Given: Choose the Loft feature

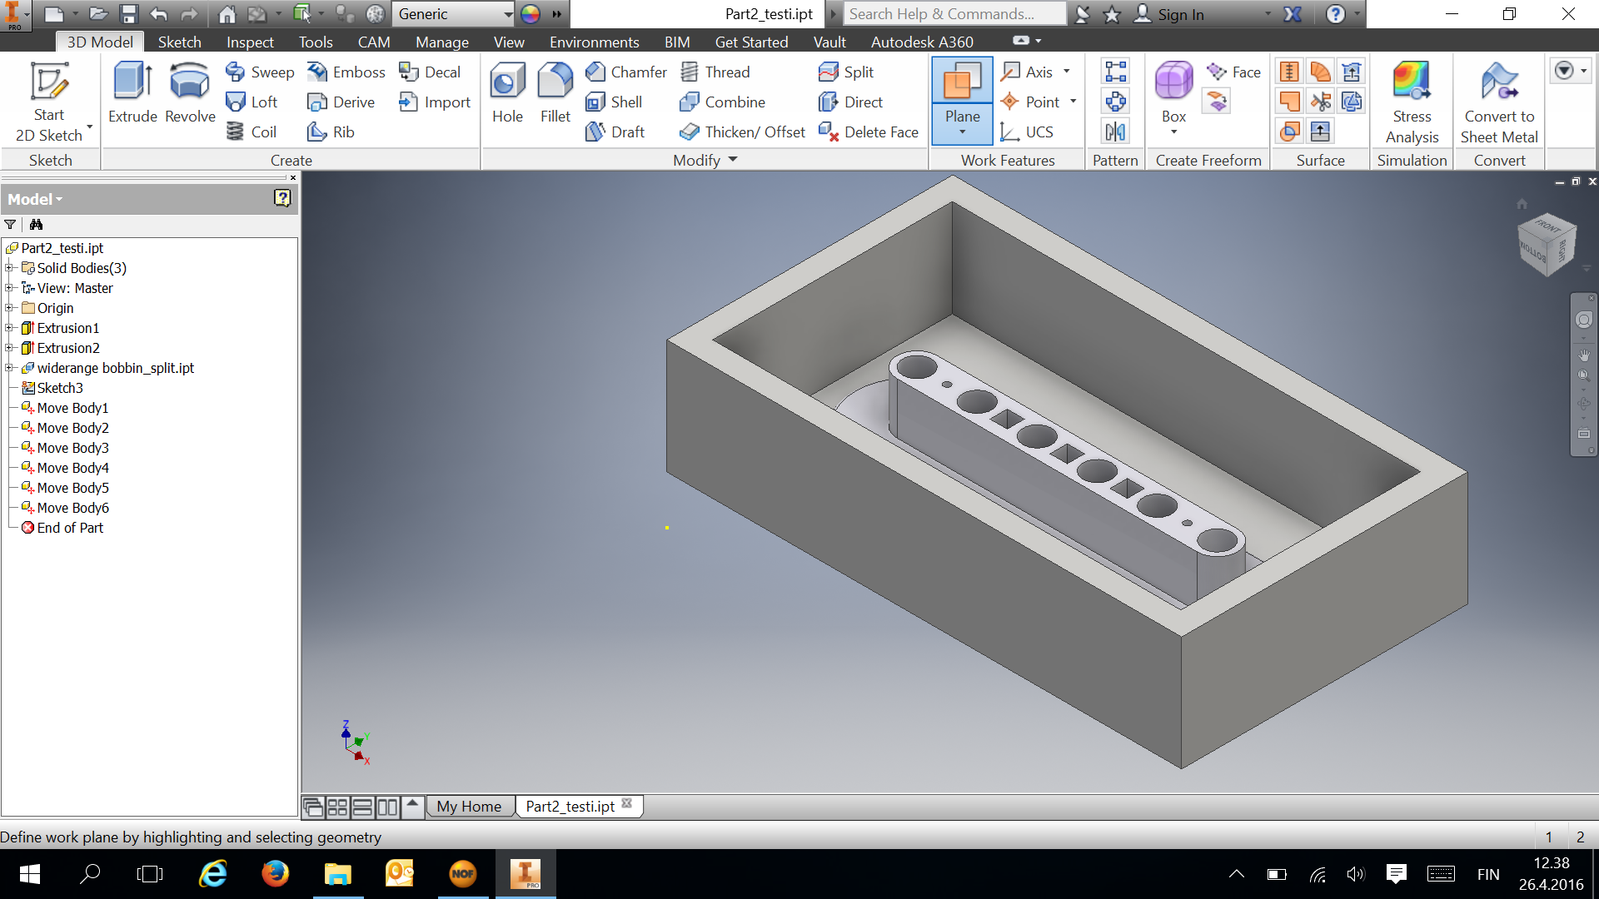Looking at the screenshot, I should point(252,102).
